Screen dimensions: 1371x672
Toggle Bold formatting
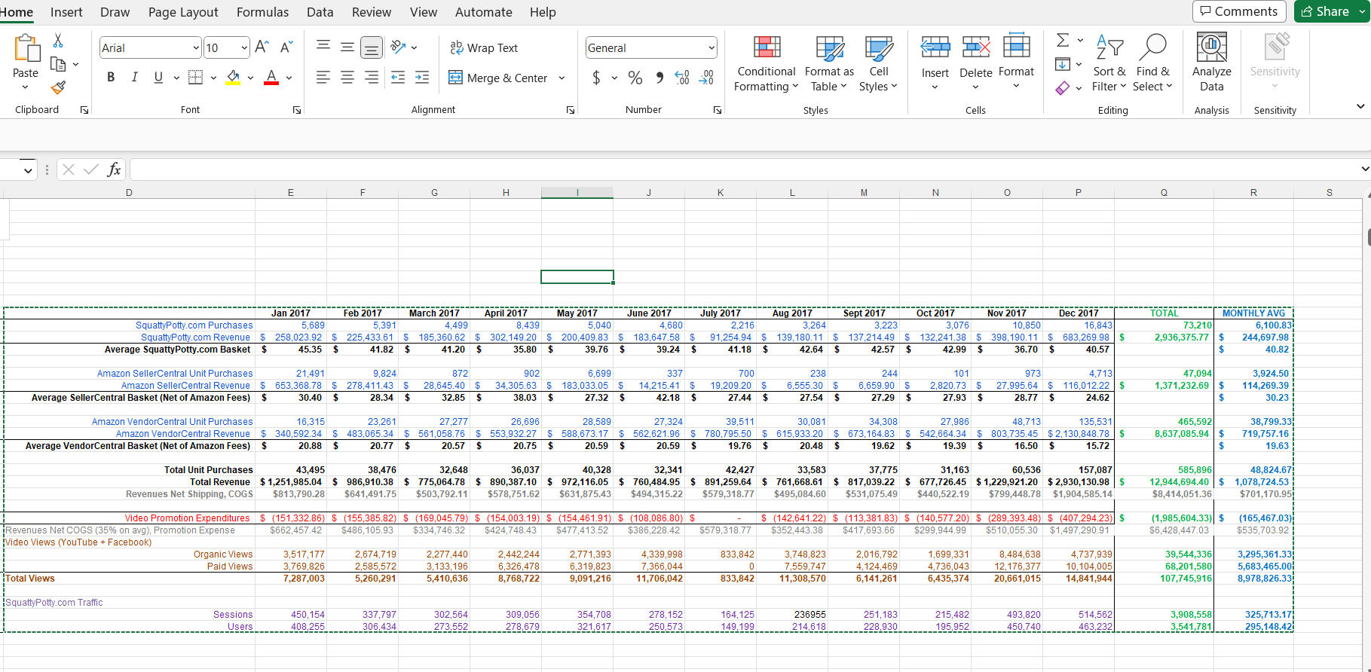pos(111,77)
